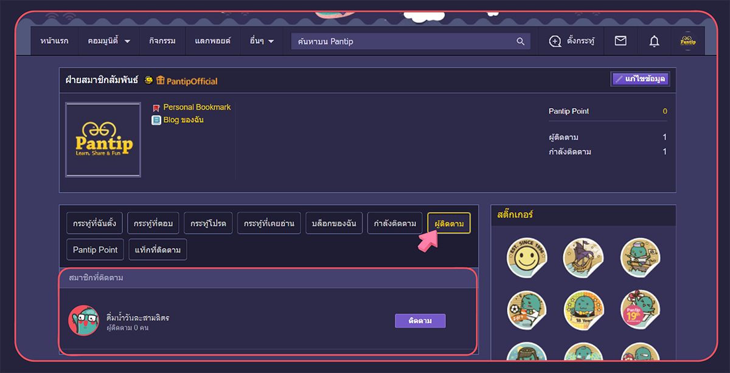This screenshot has height=373, width=730.
Task: Open กิจกรรม in the navbar
Action: click(162, 41)
